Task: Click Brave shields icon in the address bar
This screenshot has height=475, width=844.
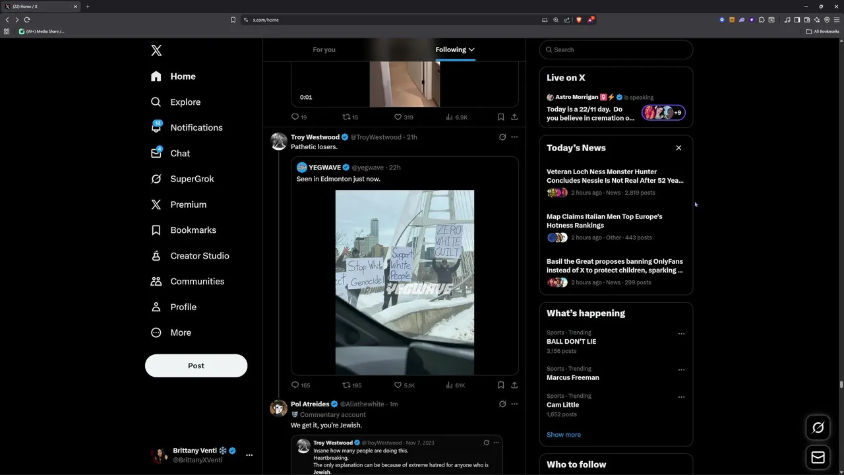Action: [x=579, y=20]
